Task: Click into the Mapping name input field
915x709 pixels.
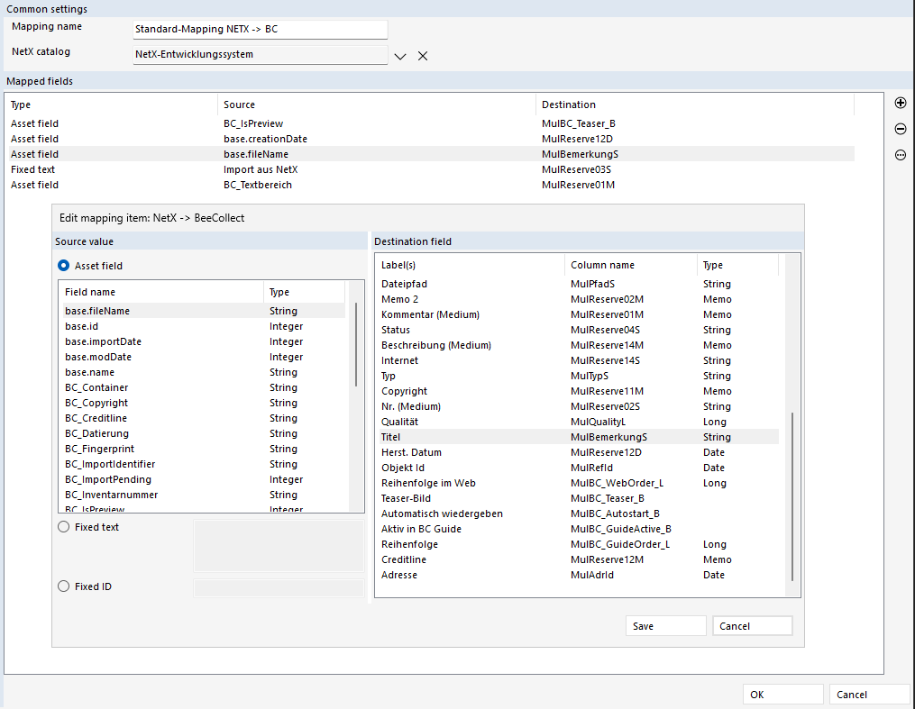Action: pos(260,29)
